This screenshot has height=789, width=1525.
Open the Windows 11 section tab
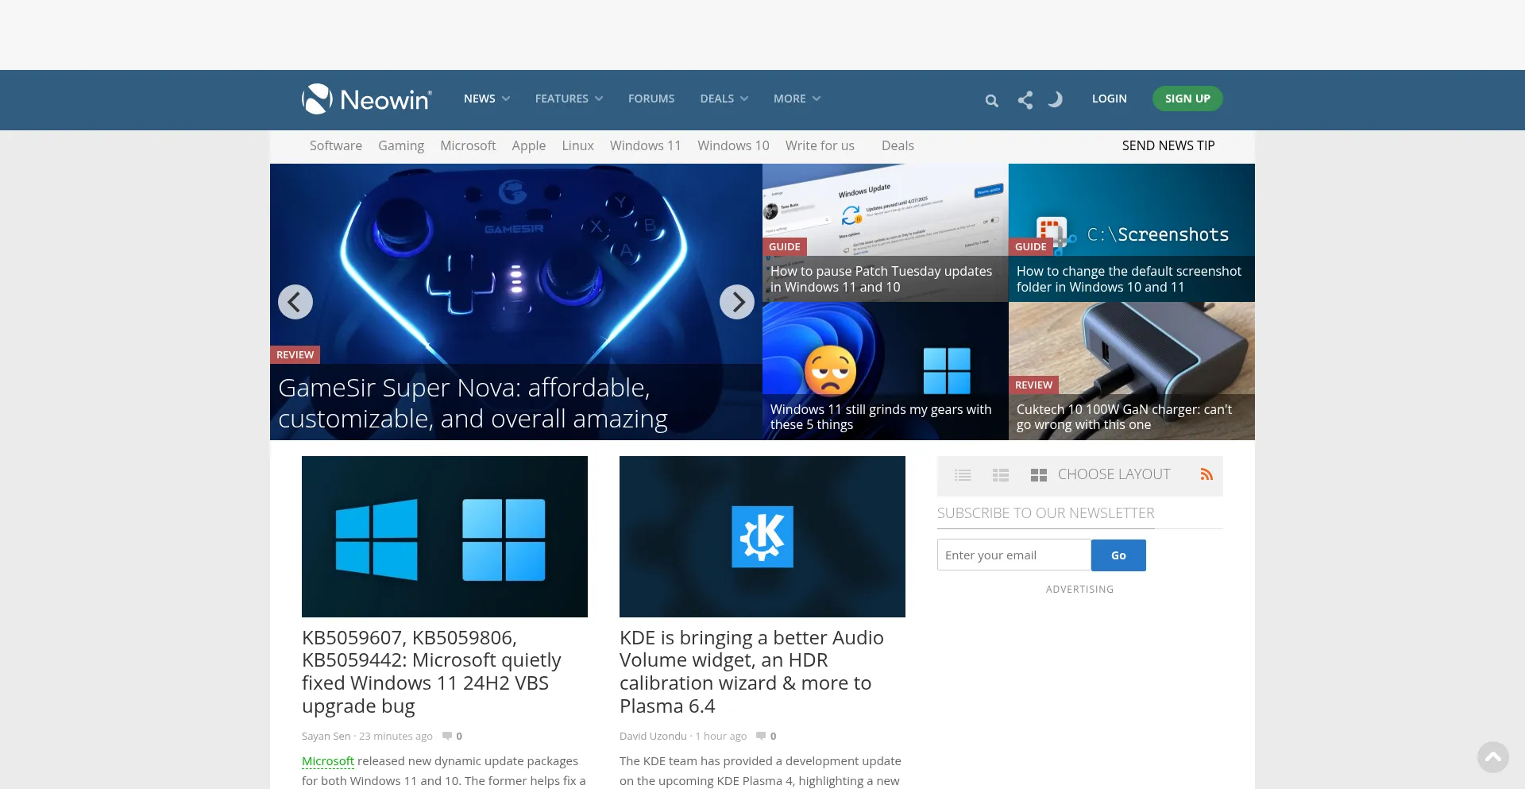click(645, 145)
